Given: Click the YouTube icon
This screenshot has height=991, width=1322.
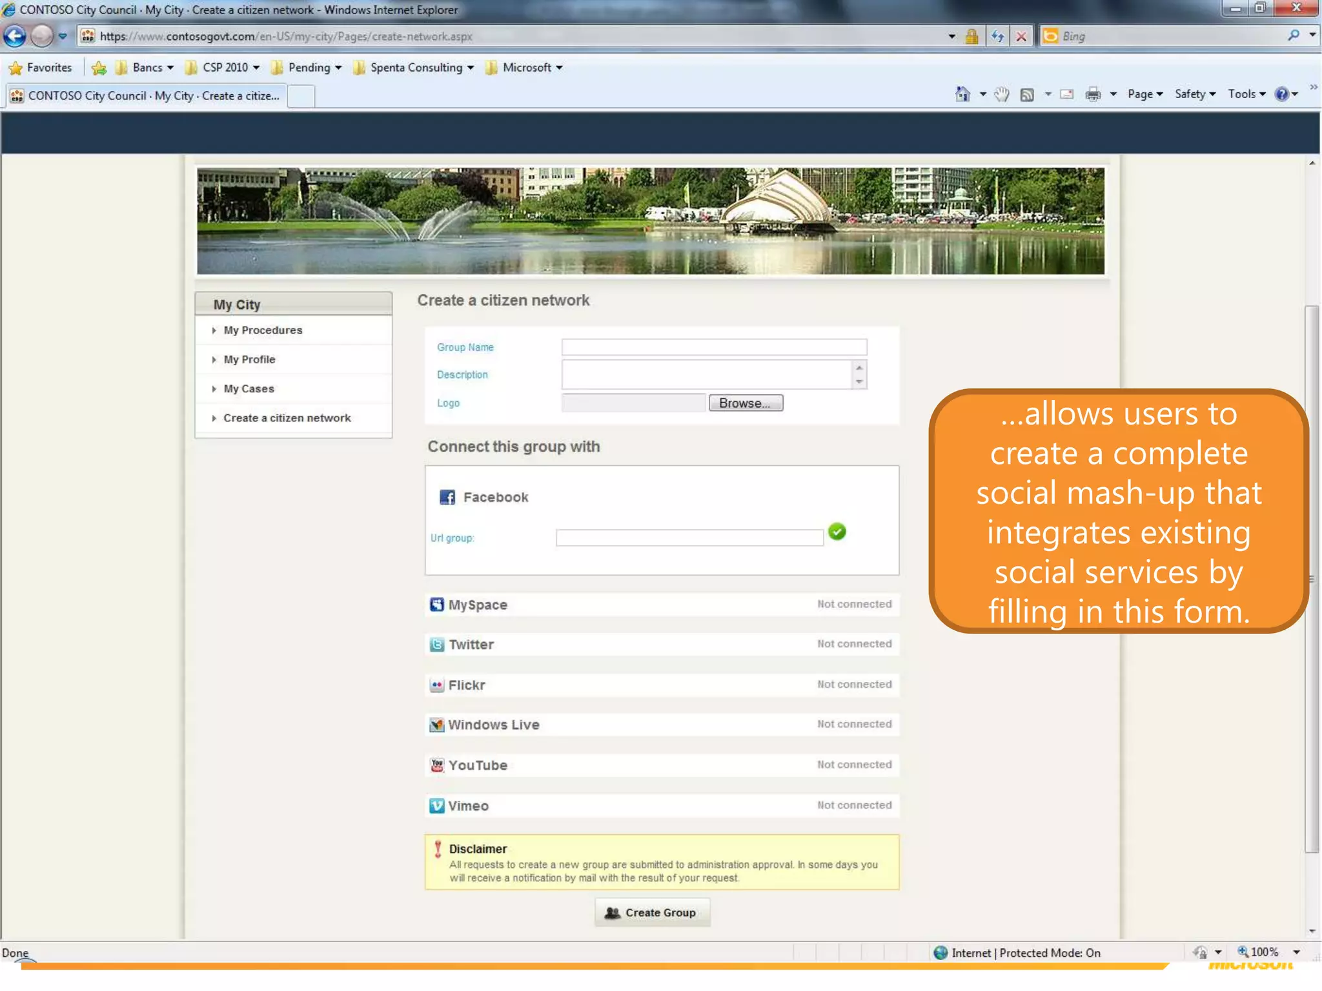Looking at the screenshot, I should tap(437, 765).
